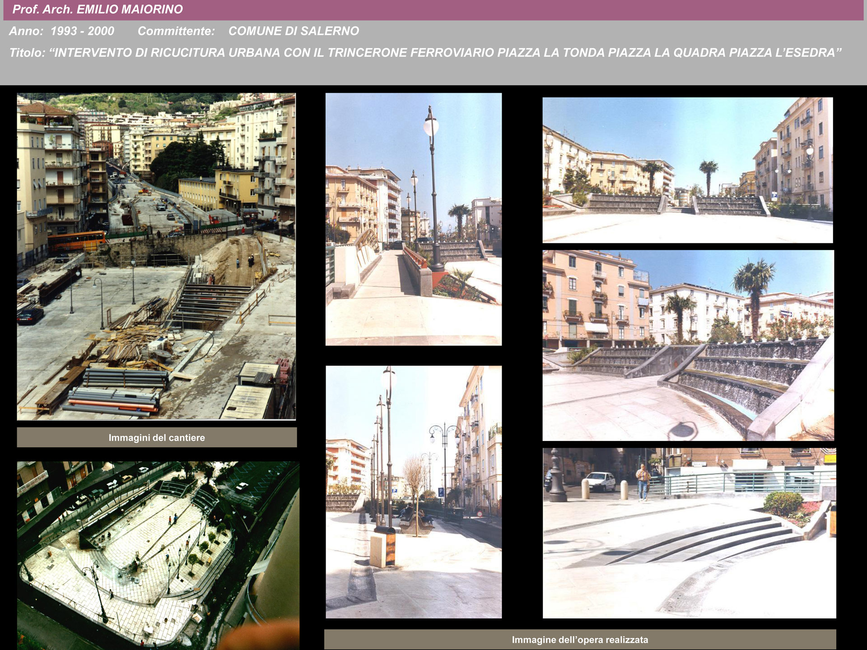867x650 pixels.
Task: Open the aerial view piazza photo
Action: 158,555
